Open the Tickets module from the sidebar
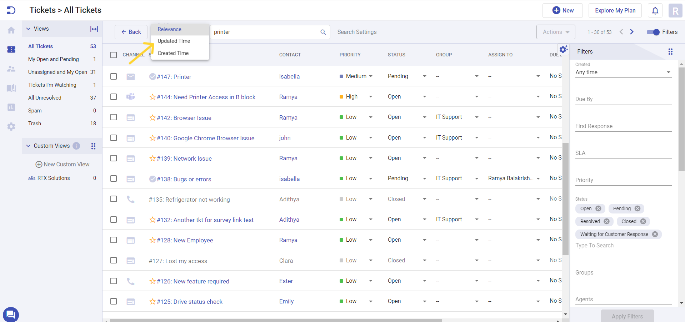This screenshot has height=322, width=685. click(11, 50)
